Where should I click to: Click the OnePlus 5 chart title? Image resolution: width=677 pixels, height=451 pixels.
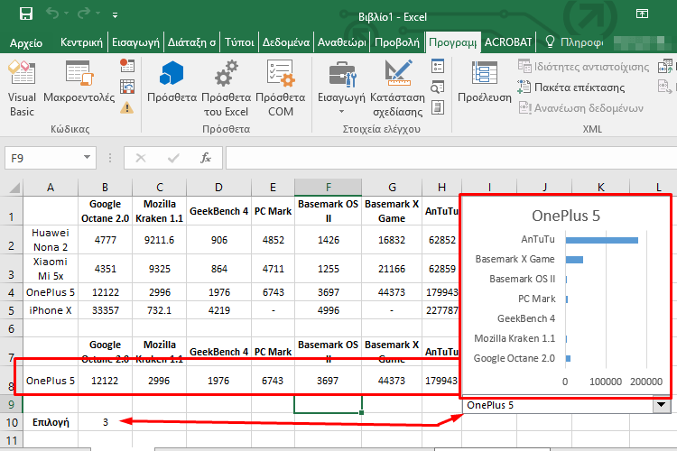(x=566, y=216)
